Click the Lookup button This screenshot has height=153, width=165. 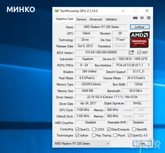click(x=140, y=27)
